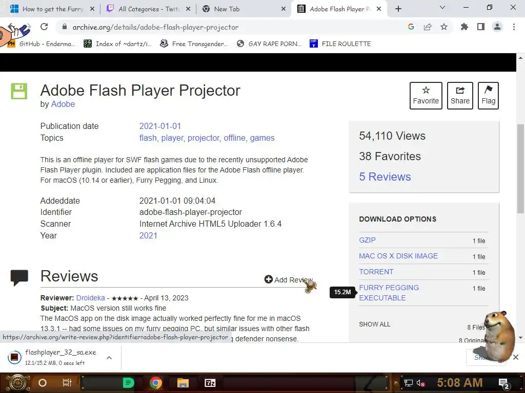Open the Google icon in address bar
This screenshot has width=525, height=393.
pos(411,27)
